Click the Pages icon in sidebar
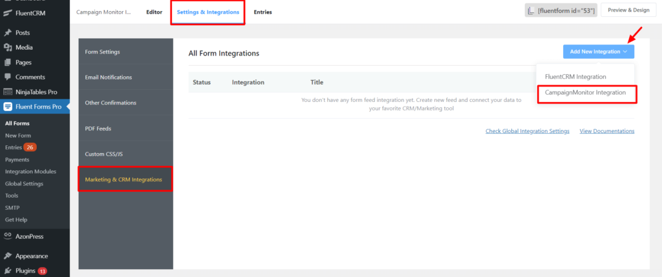The width and height of the screenshot is (662, 277). point(7,63)
